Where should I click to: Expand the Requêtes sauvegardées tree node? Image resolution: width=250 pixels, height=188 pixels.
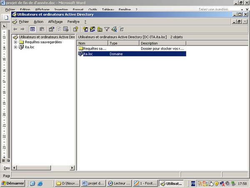(x=15, y=42)
